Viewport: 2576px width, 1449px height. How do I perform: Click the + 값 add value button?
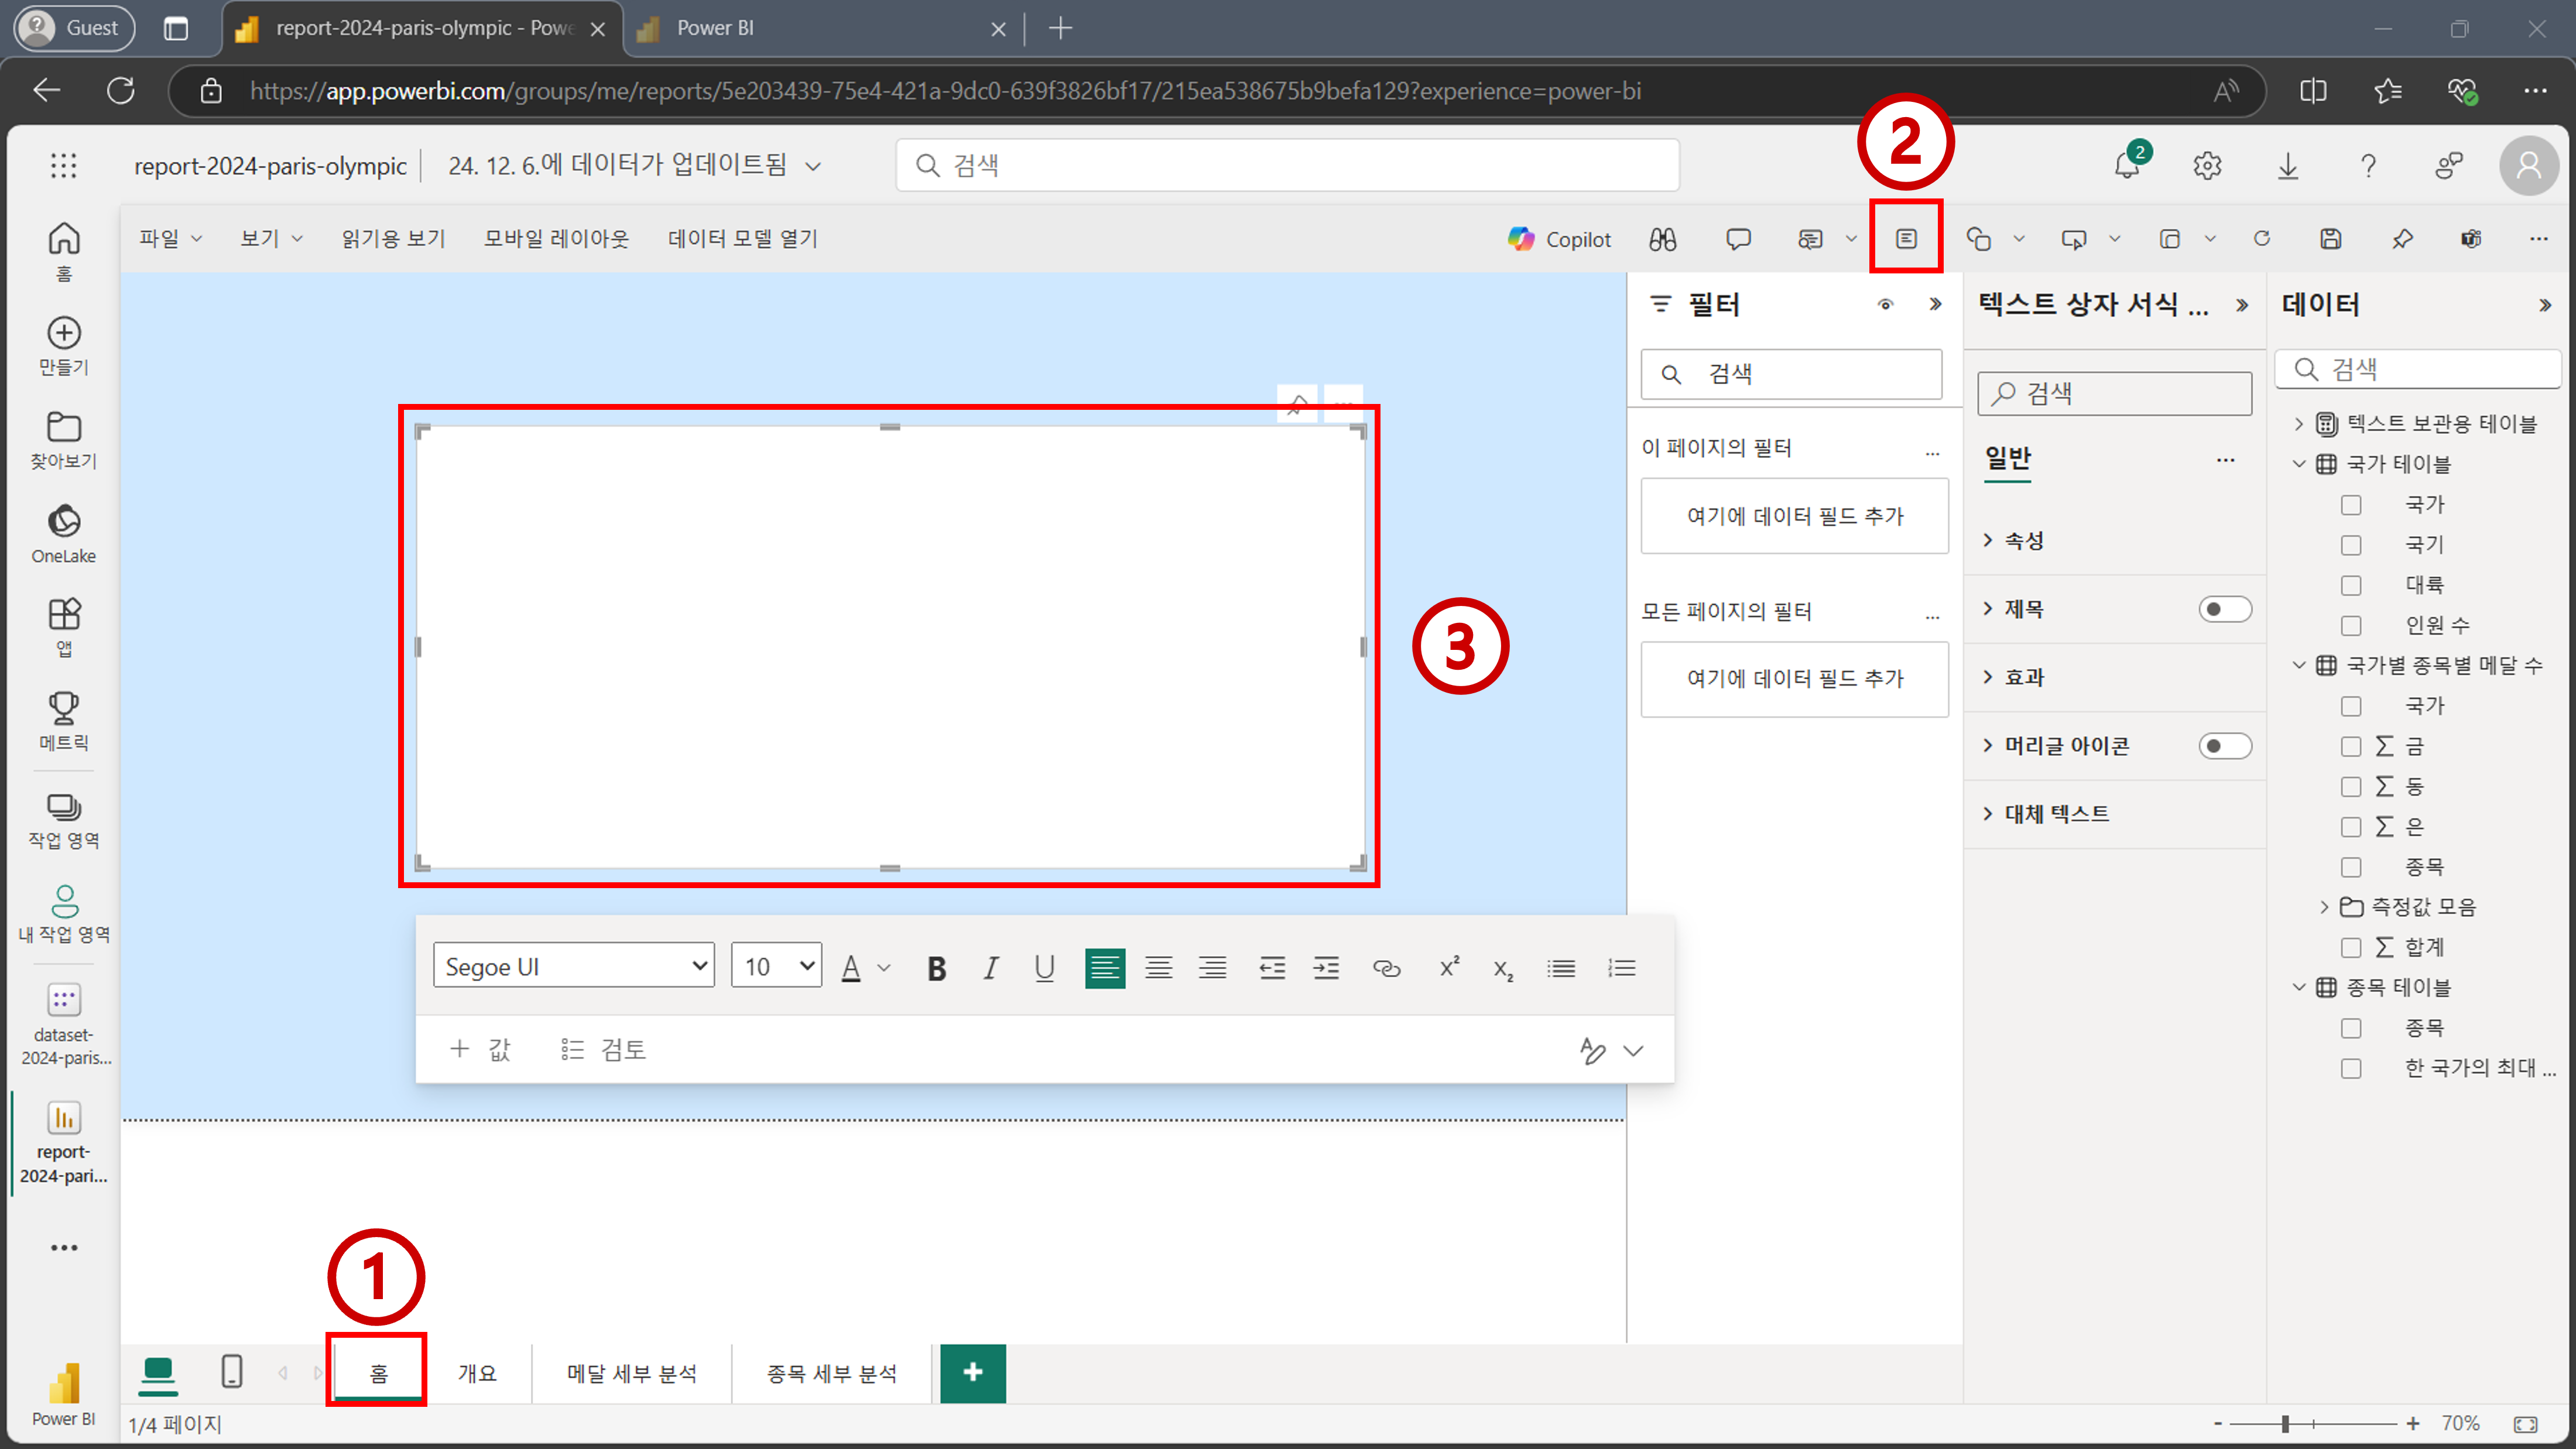point(479,1049)
